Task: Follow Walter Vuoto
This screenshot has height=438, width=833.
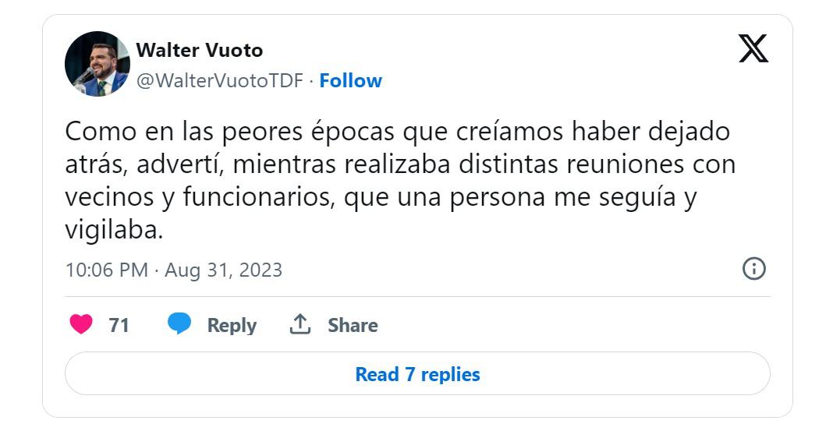Action: click(351, 81)
